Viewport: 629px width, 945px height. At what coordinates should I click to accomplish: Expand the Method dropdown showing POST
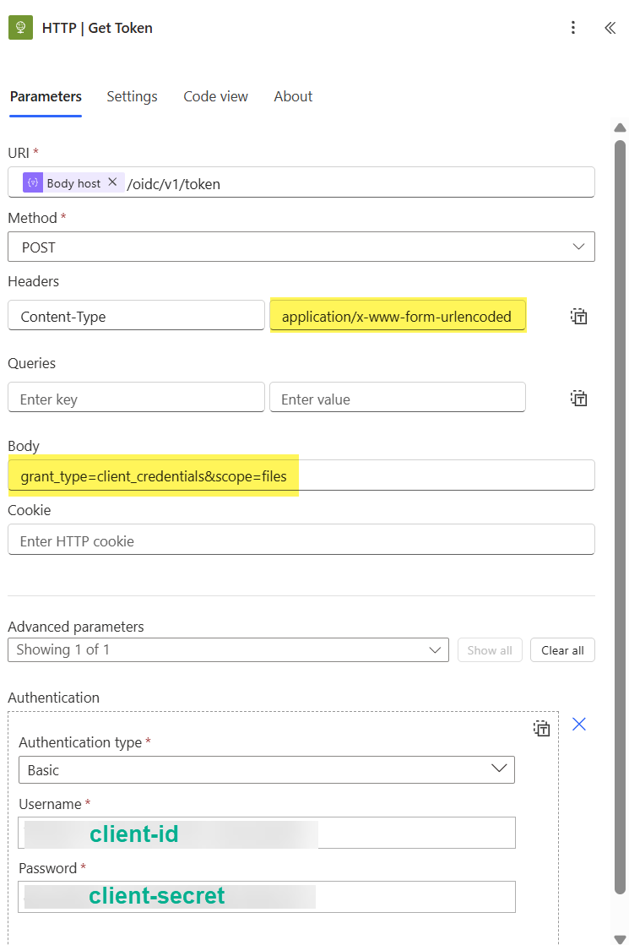[x=301, y=247]
